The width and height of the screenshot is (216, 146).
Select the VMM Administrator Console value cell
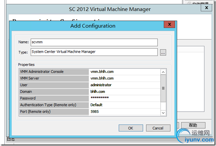pyautogui.click(x=125, y=72)
